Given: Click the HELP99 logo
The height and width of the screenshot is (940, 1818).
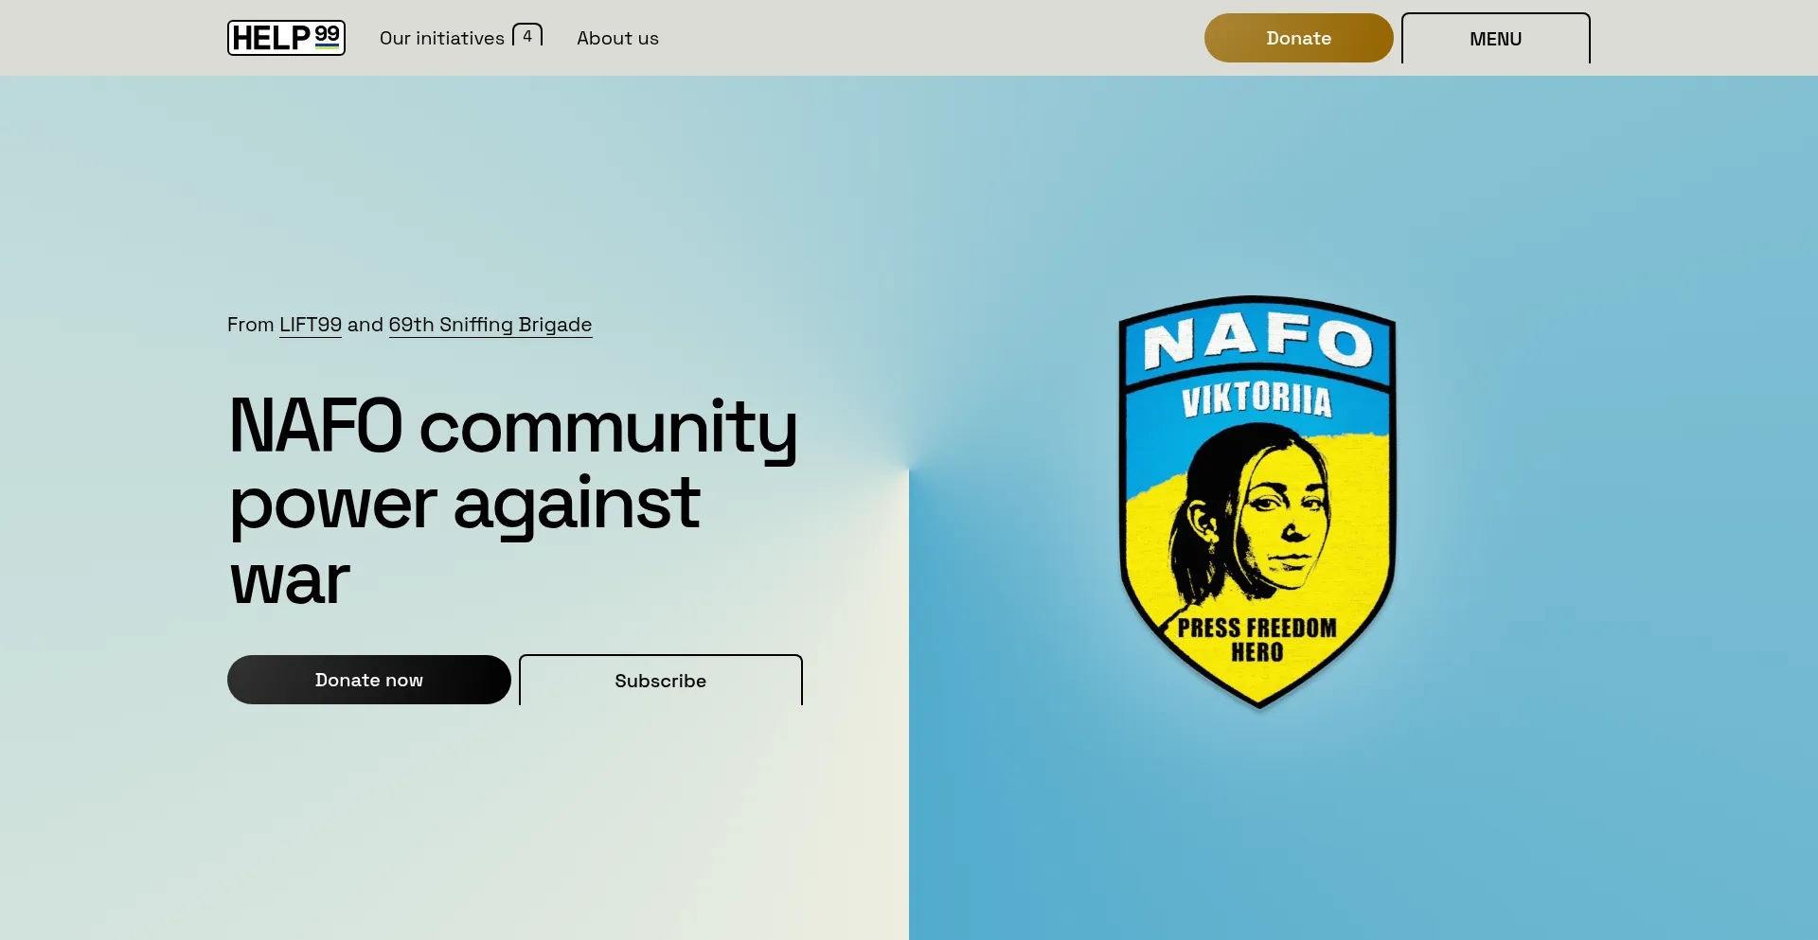Looking at the screenshot, I should coord(286,38).
